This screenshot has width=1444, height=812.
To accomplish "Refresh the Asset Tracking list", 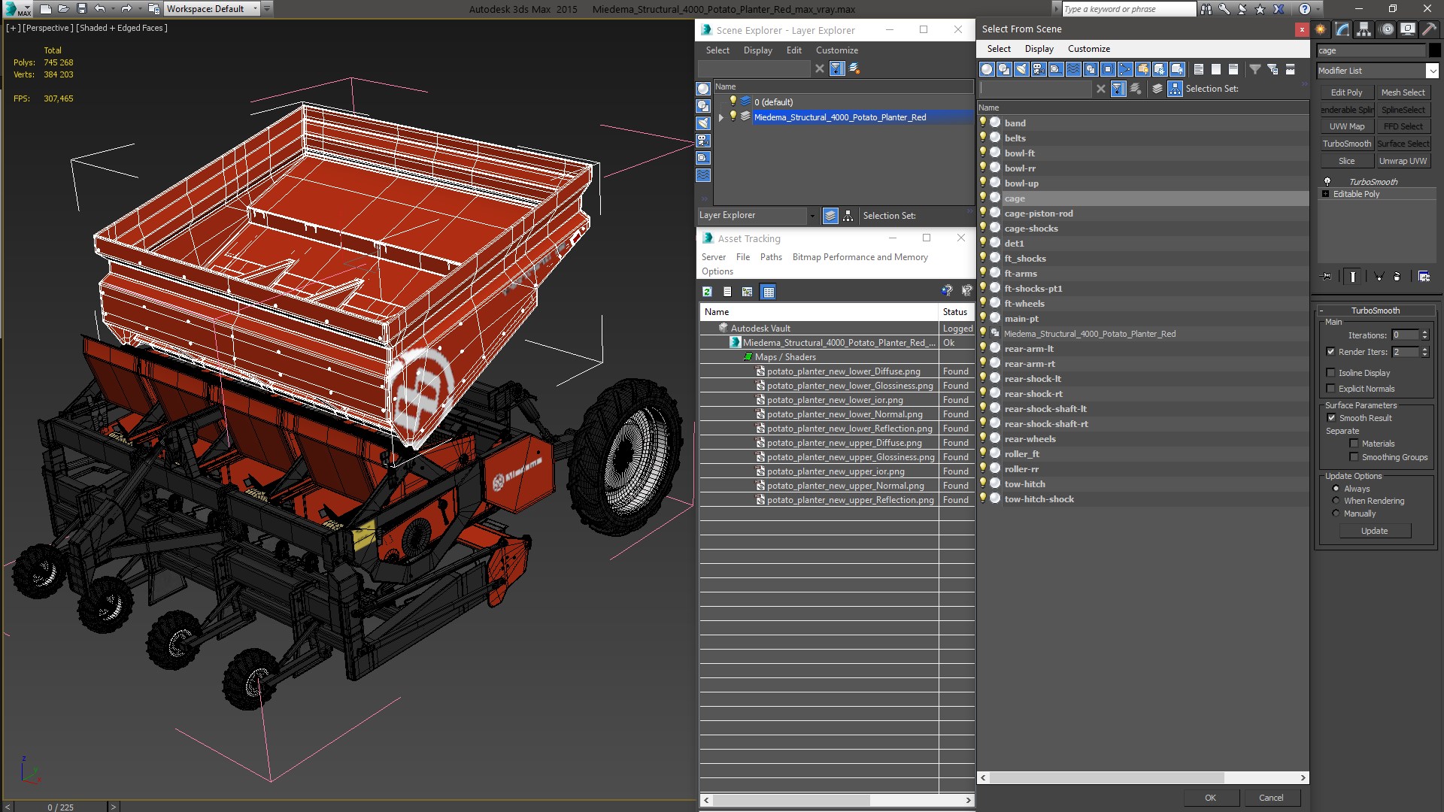I will click(707, 292).
